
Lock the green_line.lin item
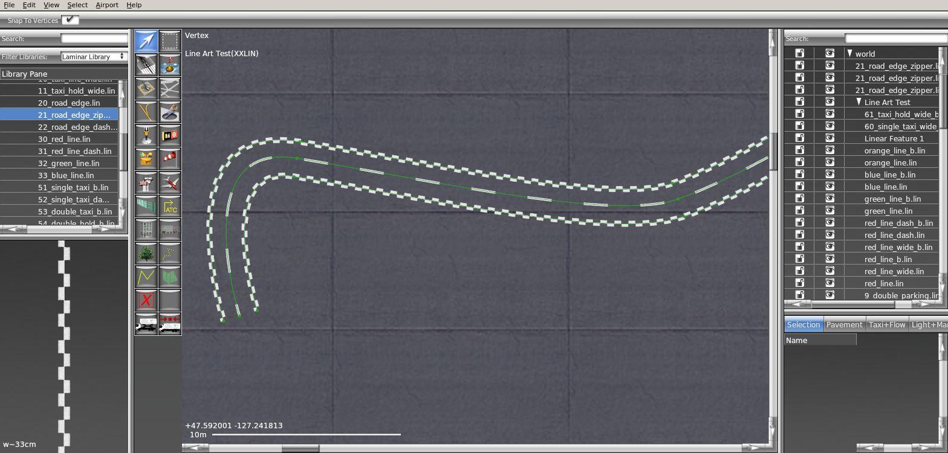click(799, 211)
